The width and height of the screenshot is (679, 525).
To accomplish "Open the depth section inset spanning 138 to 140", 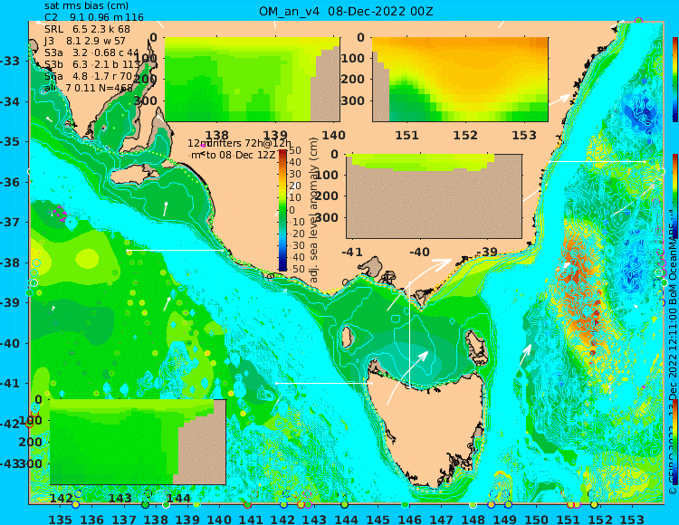I will click(252, 80).
